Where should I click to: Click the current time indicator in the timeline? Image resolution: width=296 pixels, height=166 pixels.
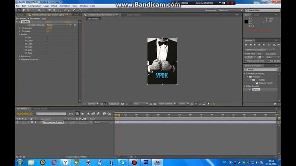click(119, 115)
